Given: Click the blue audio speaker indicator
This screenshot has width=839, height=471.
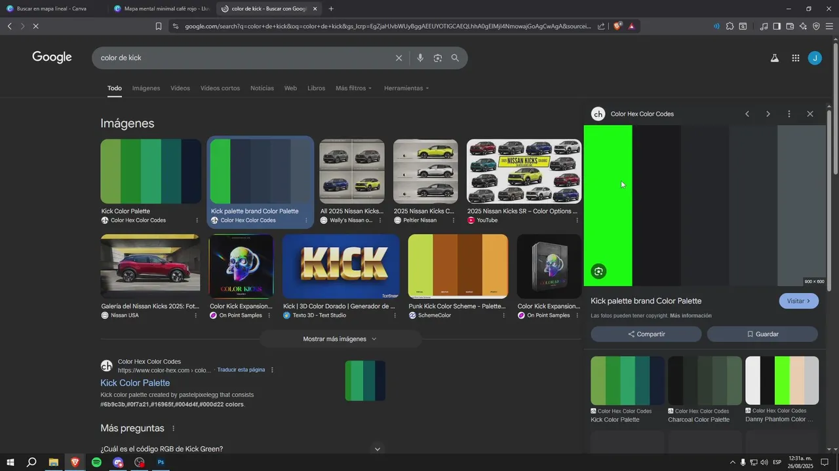Looking at the screenshot, I should click(x=716, y=26).
